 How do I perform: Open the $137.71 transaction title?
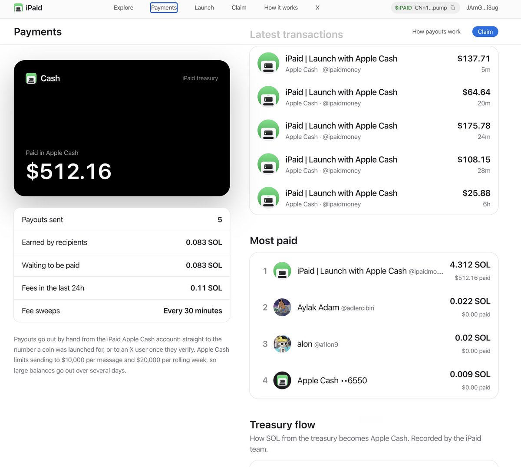pyautogui.click(x=341, y=59)
